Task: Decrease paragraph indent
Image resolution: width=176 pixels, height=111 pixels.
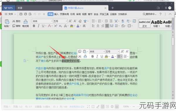Action: click(x=106, y=21)
